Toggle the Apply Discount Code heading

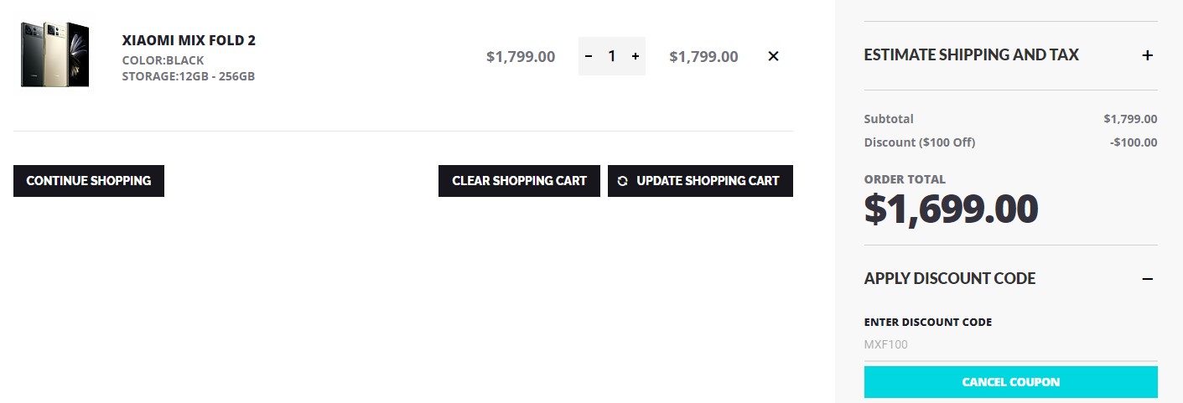(x=950, y=278)
